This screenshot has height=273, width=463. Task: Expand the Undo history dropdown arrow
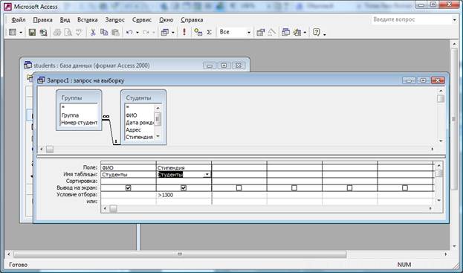tap(137, 33)
